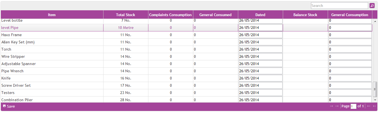Click the magnifier search icon button
The width and height of the screenshot is (381, 119).
click(372, 6)
